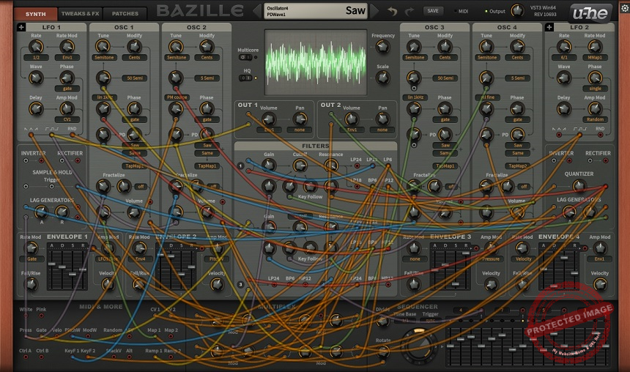The image size is (630, 372).
Task: Click Envelope 1 Fall/Rise knob
Action: click(31, 284)
